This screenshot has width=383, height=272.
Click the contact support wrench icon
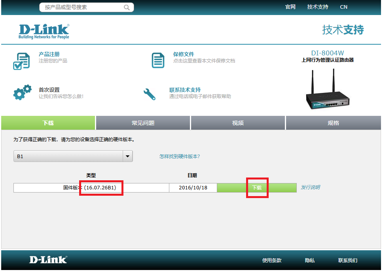(150, 94)
